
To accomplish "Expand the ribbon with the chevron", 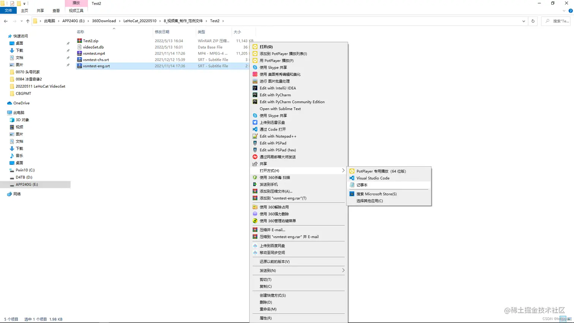I will click(x=564, y=11).
